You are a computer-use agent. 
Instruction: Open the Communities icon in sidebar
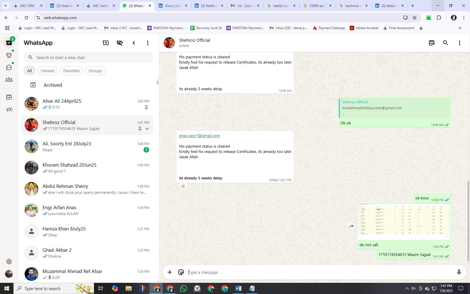point(9,80)
